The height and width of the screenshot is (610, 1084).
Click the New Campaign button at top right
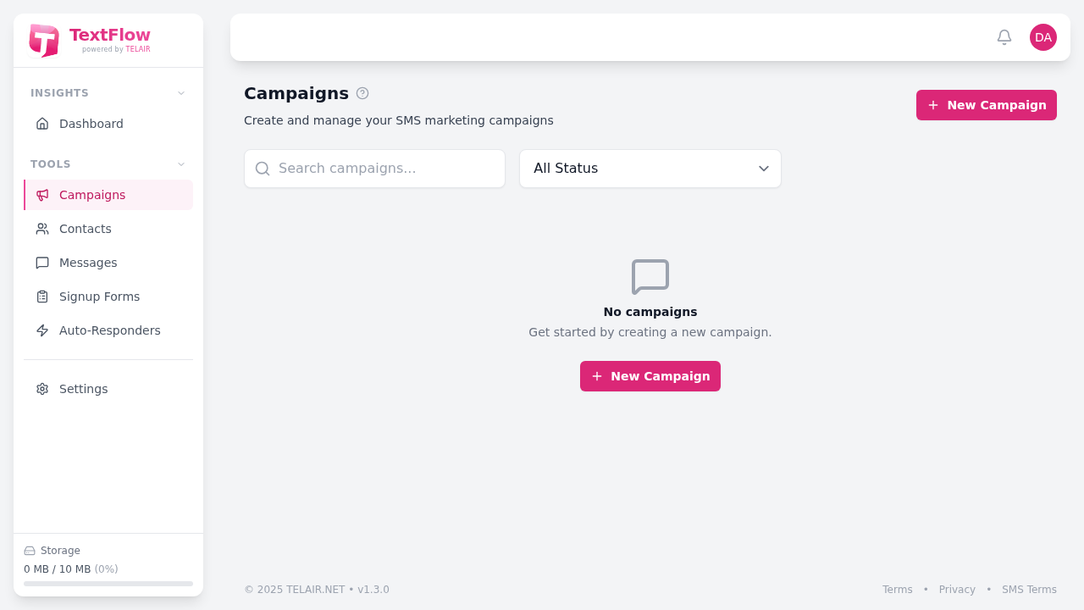986,105
